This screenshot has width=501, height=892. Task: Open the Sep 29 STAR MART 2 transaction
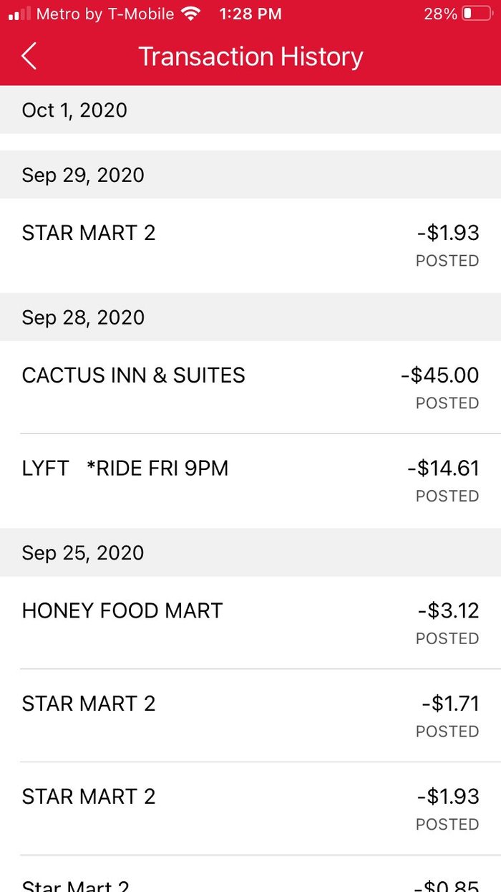[250, 246]
